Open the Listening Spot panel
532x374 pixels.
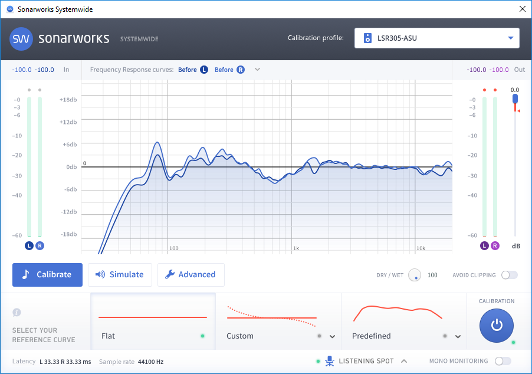tap(366, 361)
